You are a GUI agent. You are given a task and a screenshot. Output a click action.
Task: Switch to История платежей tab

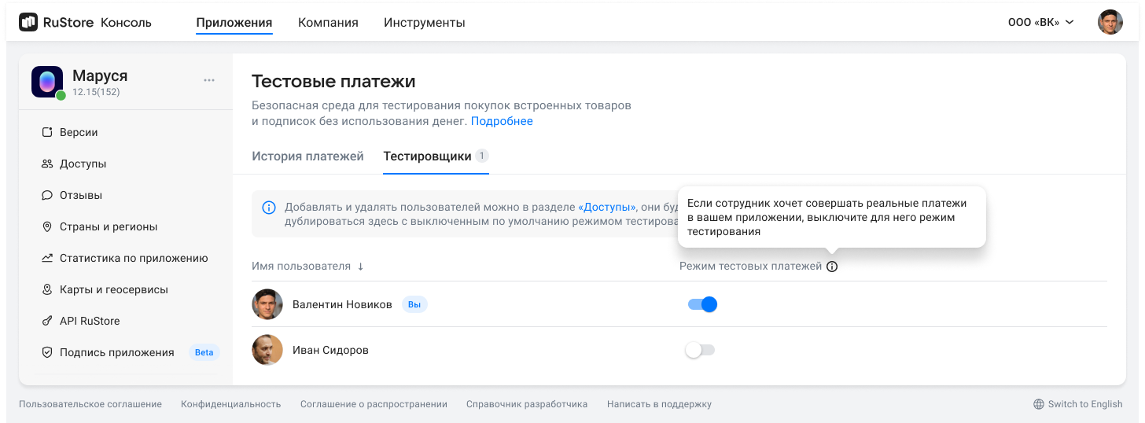pyautogui.click(x=307, y=156)
